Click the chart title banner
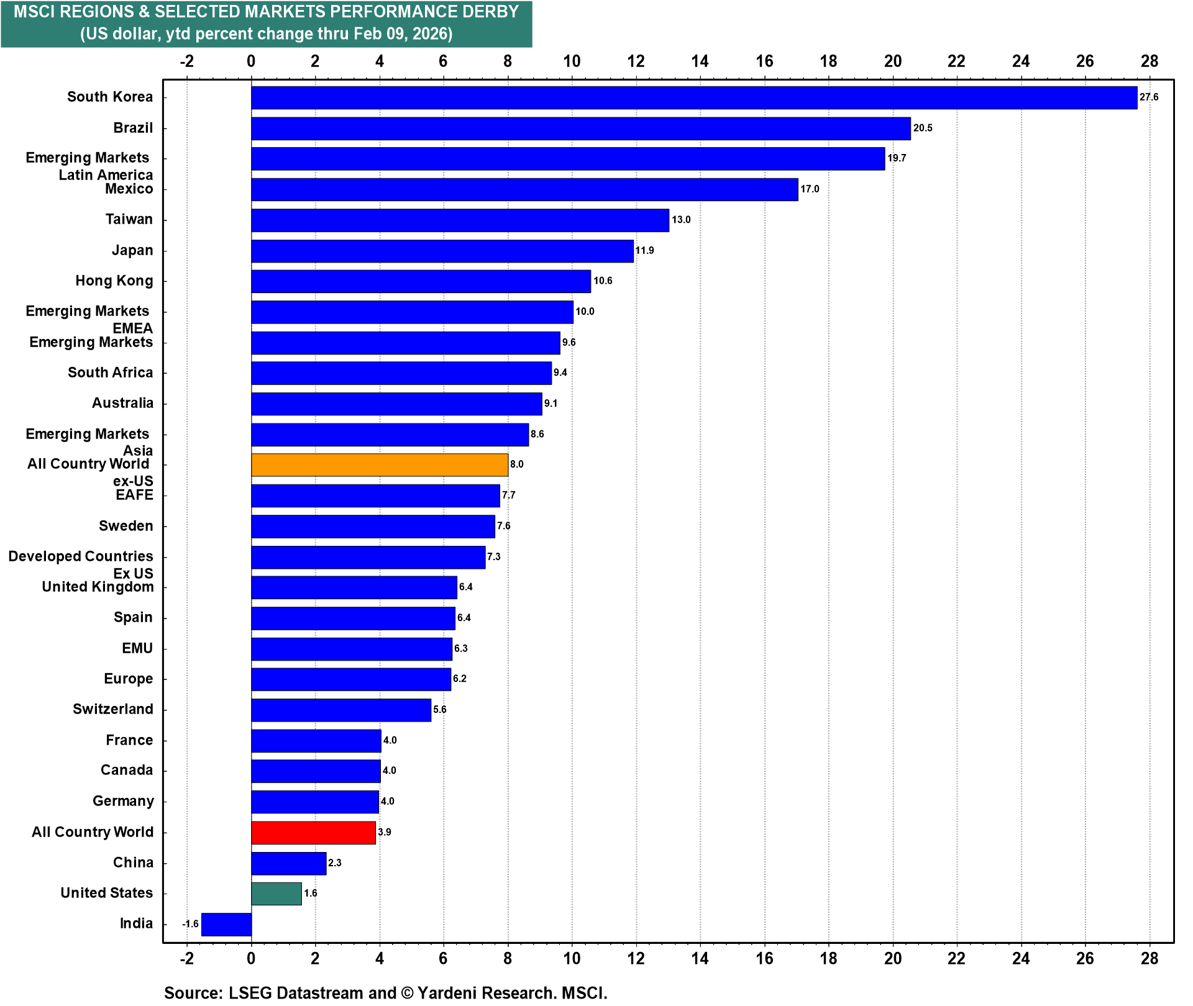 click(266, 23)
